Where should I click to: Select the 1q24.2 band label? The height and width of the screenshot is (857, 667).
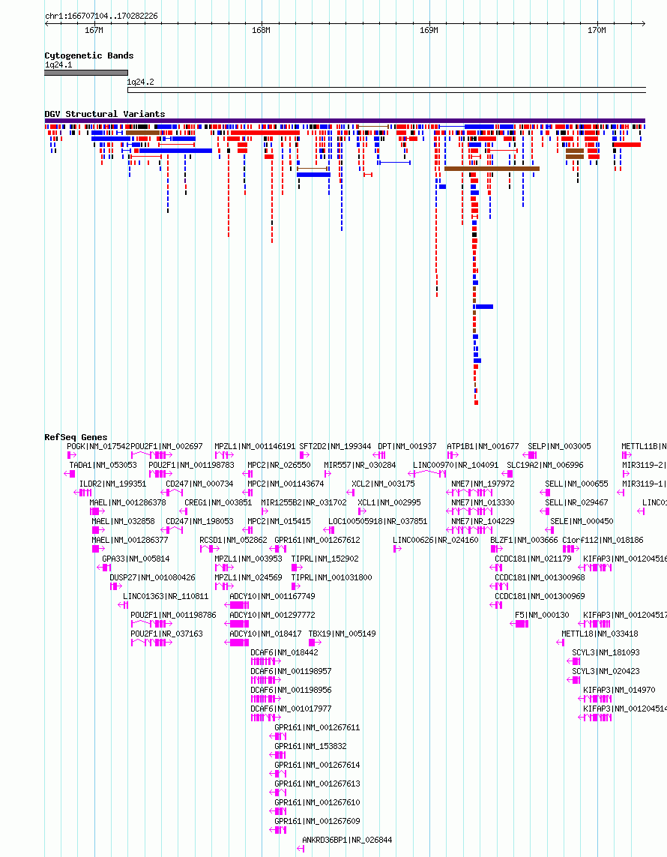click(140, 82)
